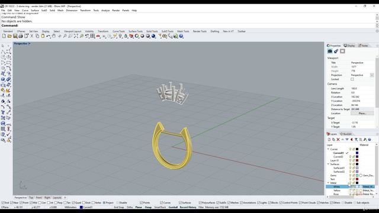Hide the Gems layer using its bulb
The height and width of the screenshot is (213, 379).
point(350,175)
